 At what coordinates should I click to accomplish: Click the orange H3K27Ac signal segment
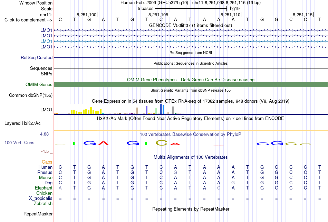pyautogui.click(x=75, y=130)
